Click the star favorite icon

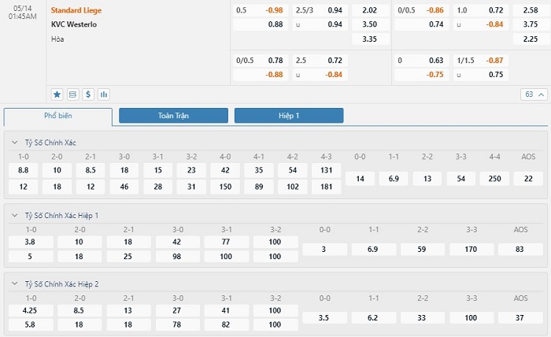tap(57, 94)
